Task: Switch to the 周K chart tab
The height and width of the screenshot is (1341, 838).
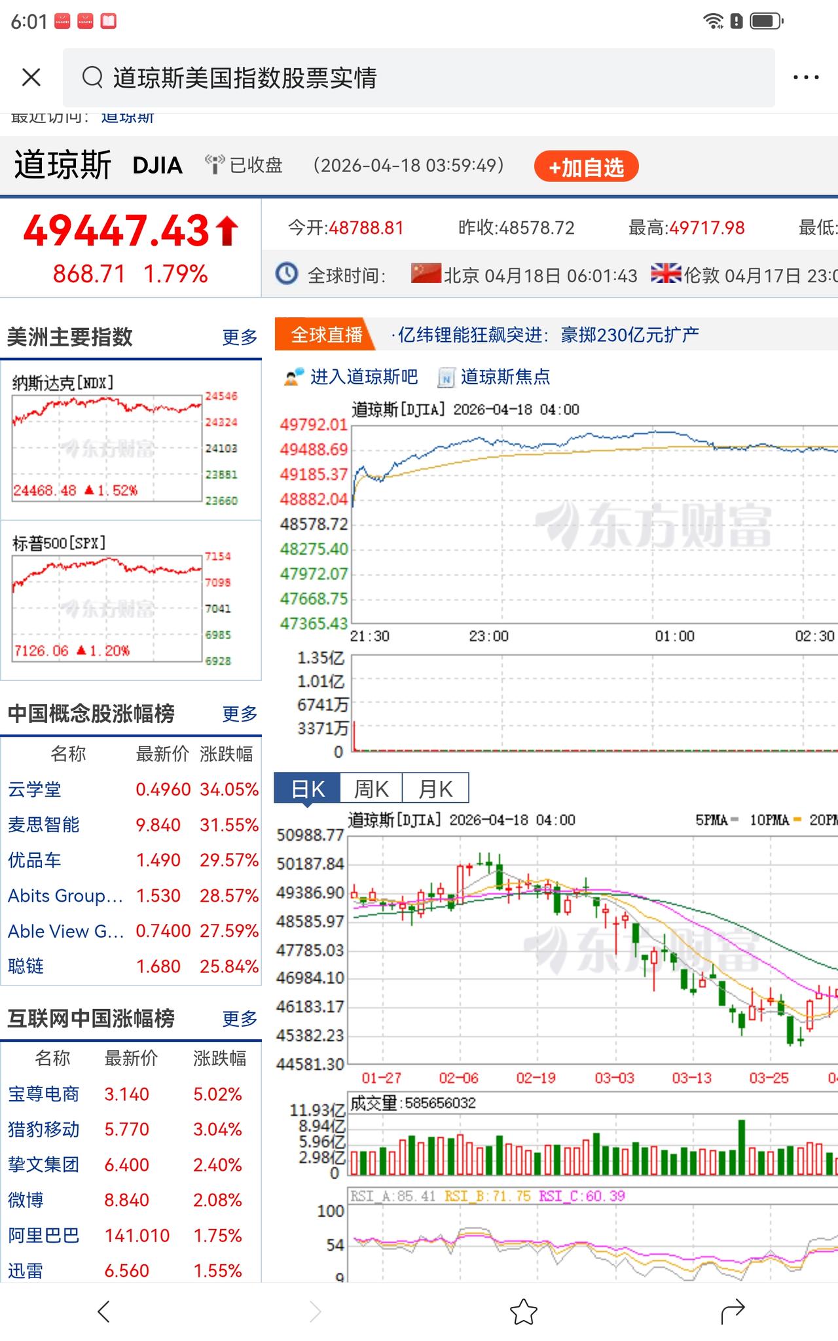Action: pyautogui.click(x=371, y=788)
